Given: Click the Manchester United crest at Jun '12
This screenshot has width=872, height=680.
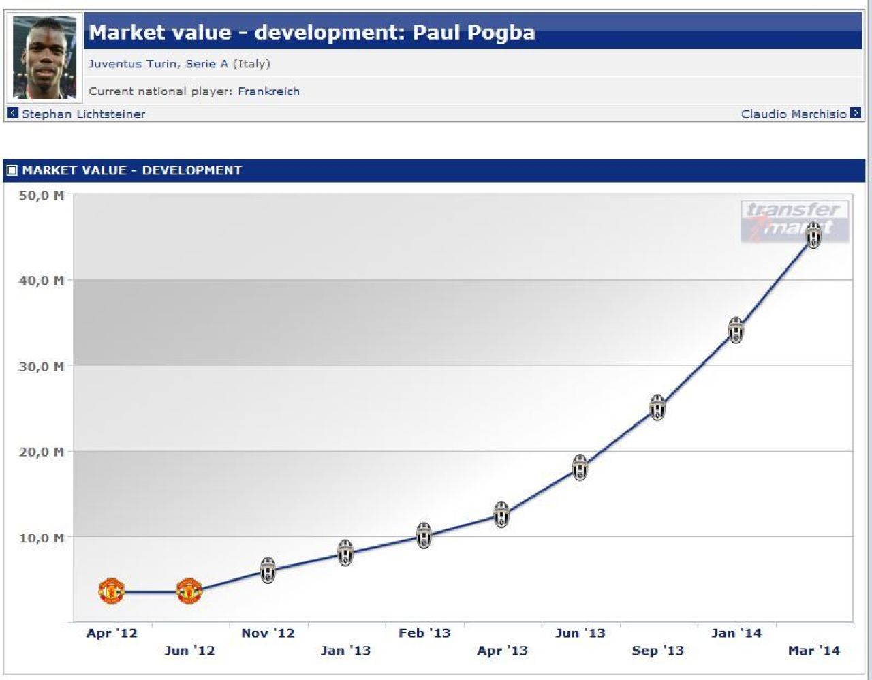Looking at the screenshot, I should [189, 591].
